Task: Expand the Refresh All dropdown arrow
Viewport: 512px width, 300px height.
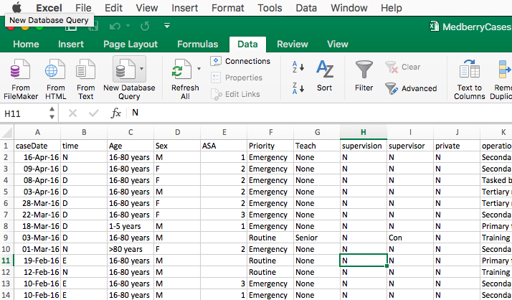Action: pos(199,69)
